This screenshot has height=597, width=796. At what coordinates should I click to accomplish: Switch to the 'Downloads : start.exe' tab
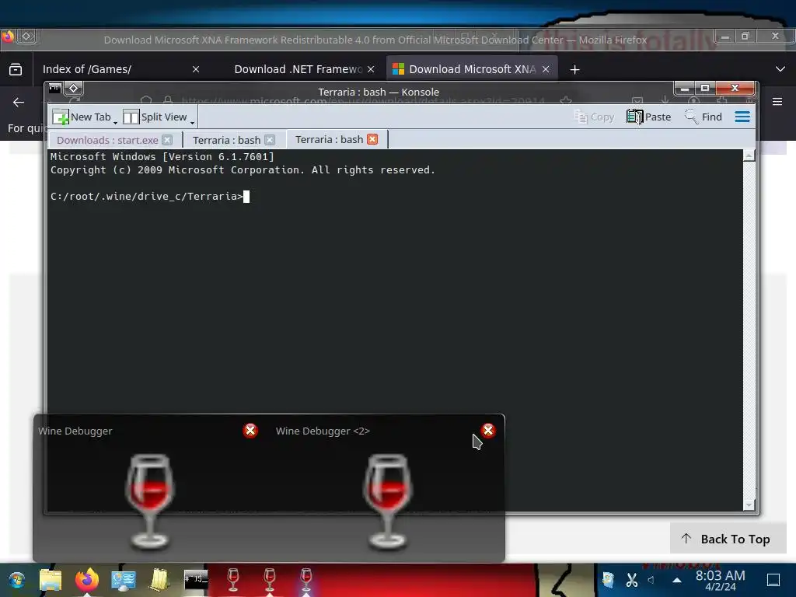pyautogui.click(x=107, y=140)
